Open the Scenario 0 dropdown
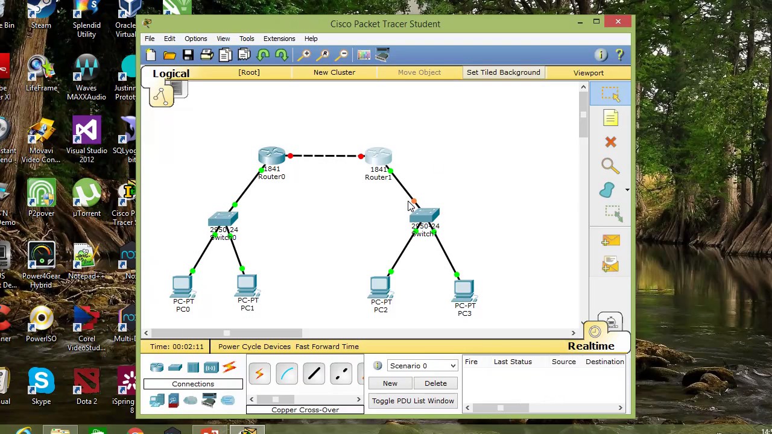Image resolution: width=772 pixels, height=434 pixels. 423,366
